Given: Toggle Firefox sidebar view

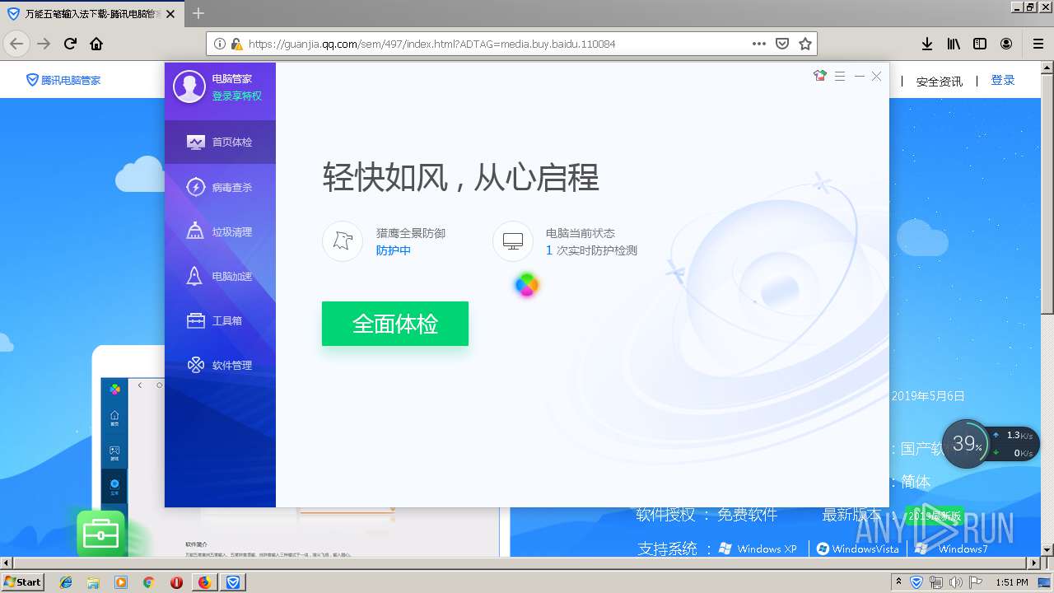Looking at the screenshot, I should (980, 44).
